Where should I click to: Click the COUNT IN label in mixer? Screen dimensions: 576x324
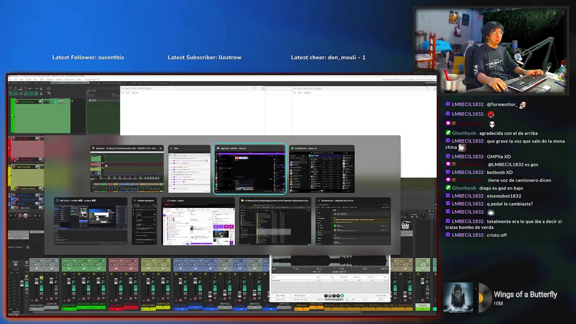point(51,304)
